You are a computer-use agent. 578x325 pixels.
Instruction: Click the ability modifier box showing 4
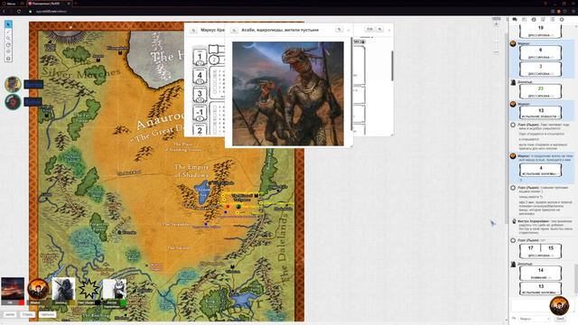click(200, 76)
